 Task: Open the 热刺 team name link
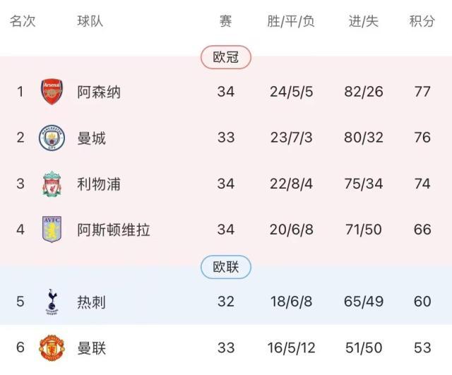(92, 302)
